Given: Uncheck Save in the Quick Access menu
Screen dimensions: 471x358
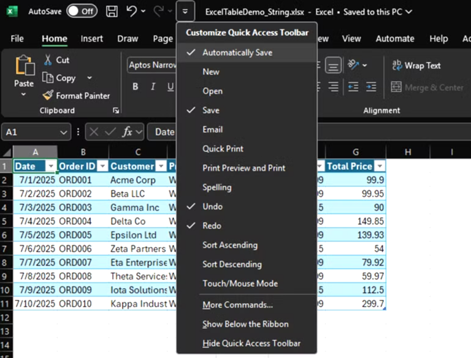Looking at the screenshot, I should point(247,110).
